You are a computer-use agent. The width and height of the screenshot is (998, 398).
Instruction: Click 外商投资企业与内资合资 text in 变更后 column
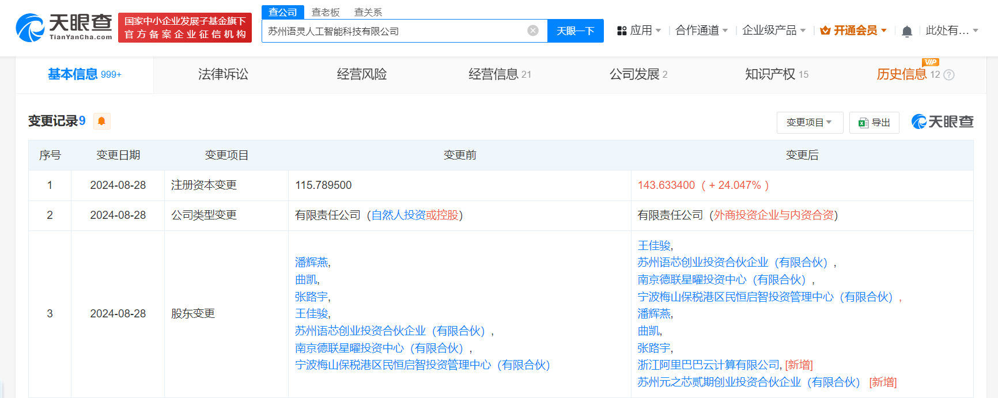773,215
